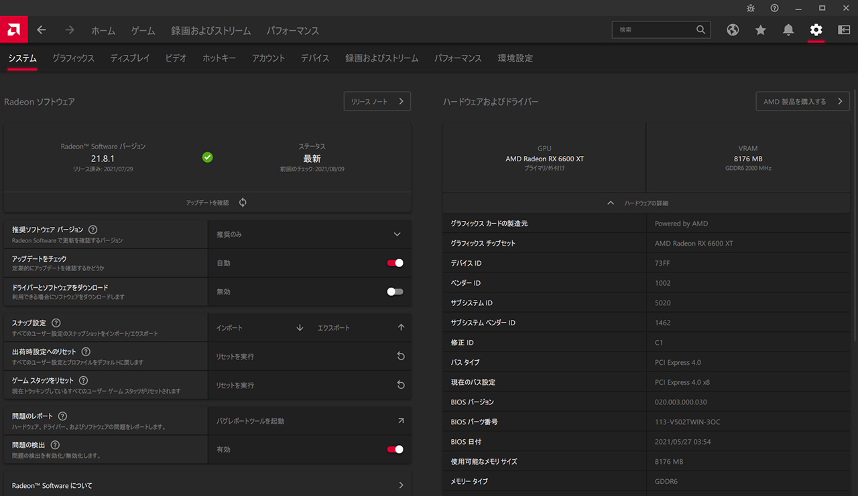Toggle ドライバーとソフトウェアをダウンロード switch
This screenshot has width=858, height=496.
click(395, 292)
